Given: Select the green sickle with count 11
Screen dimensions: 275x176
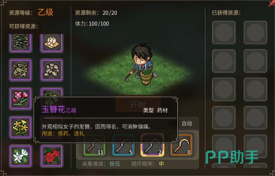Looking at the screenshot, I should (94, 145).
